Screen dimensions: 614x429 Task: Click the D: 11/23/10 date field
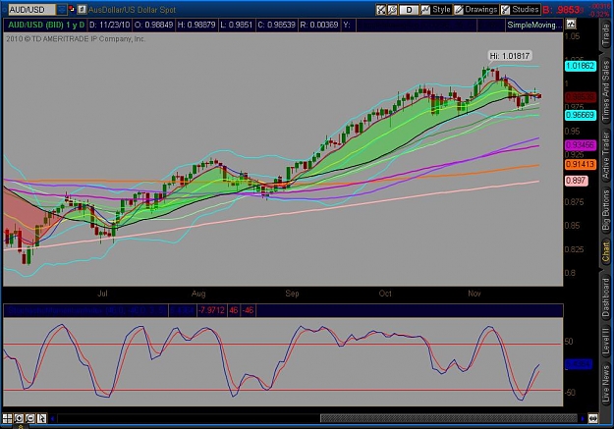click(109, 26)
